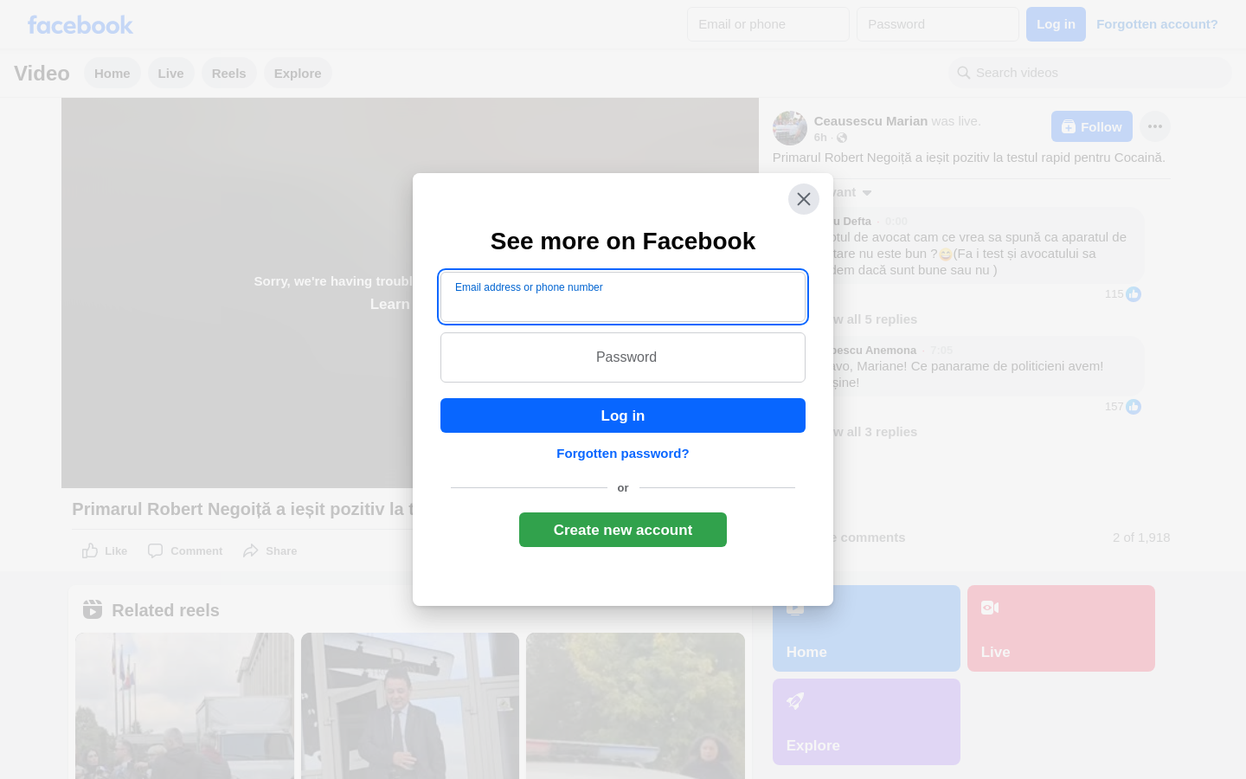The width and height of the screenshot is (1246, 779).
Task: Click Create new account button
Action: (x=623, y=530)
